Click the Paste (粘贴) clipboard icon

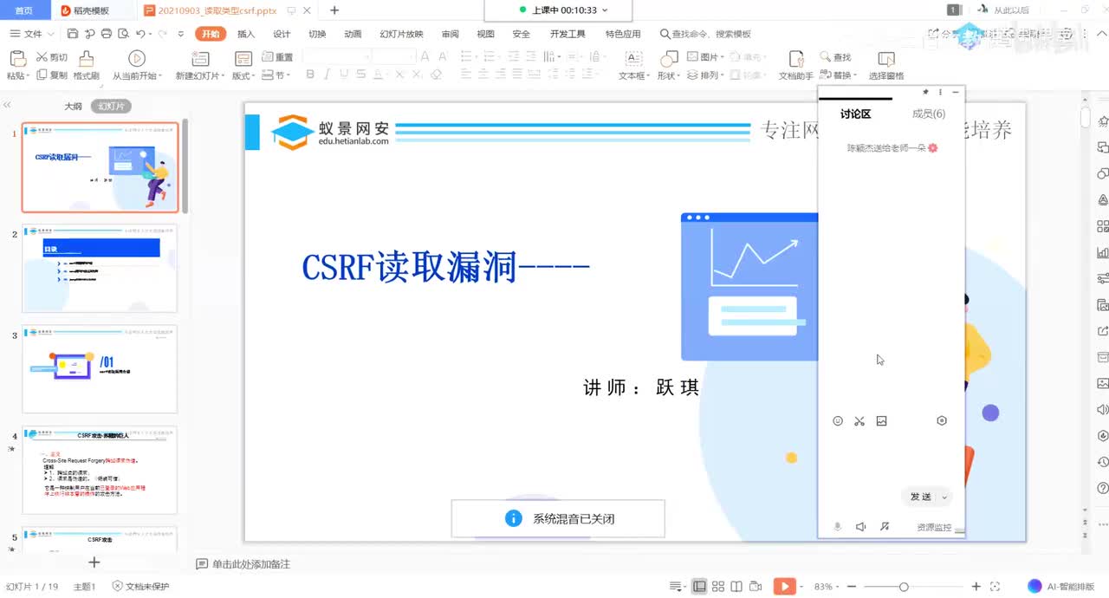(x=16, y=59)
